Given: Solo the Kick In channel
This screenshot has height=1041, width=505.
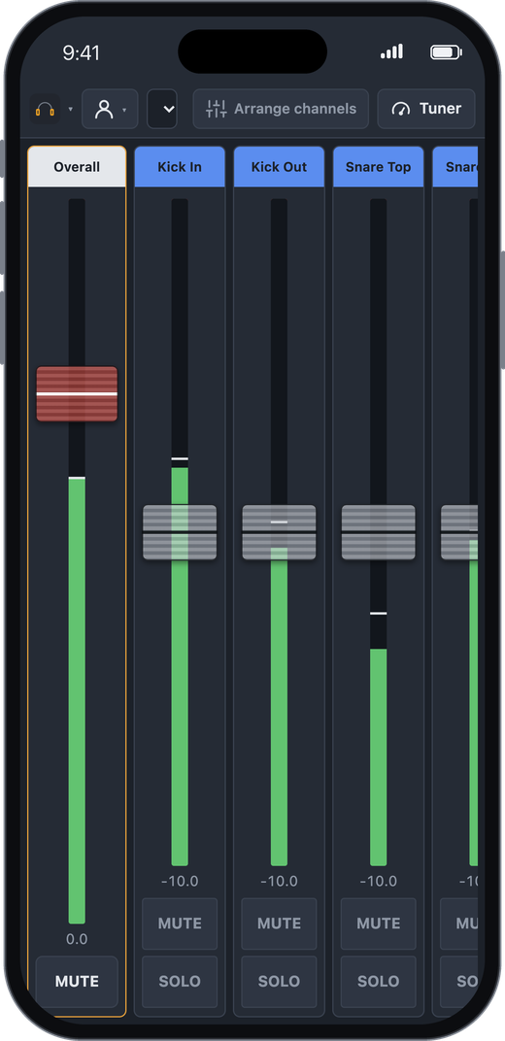Looking at the screenshot, I should (x=180, y=981).
